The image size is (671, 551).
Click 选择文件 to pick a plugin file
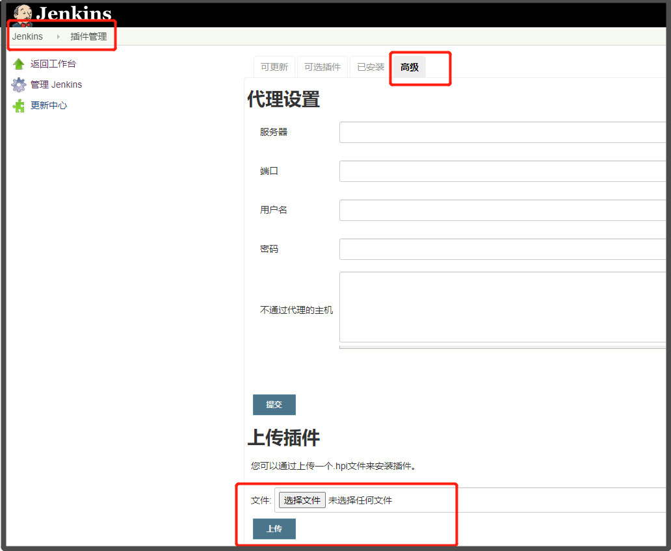302,500
